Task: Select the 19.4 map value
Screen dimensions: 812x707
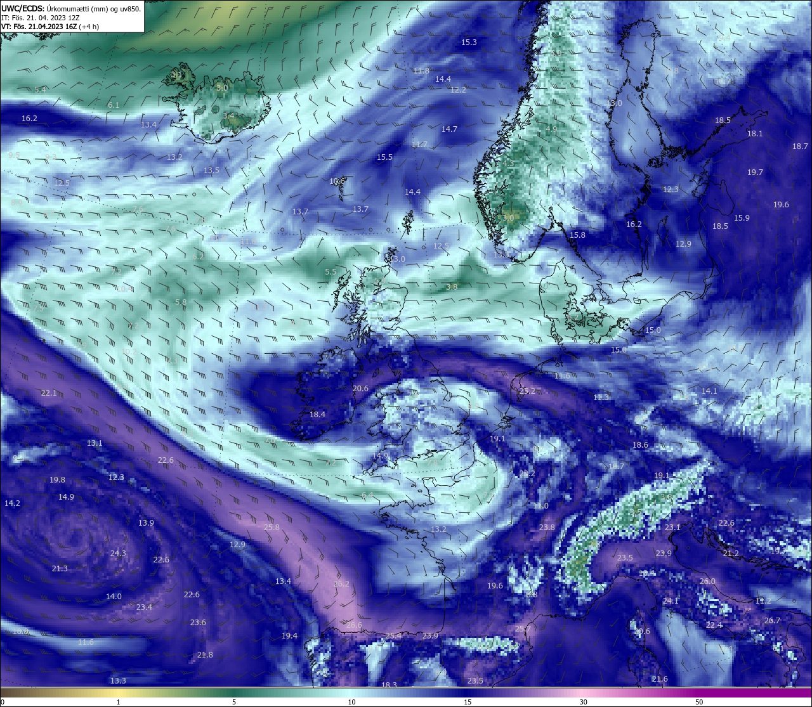Action: pos(289,636)
